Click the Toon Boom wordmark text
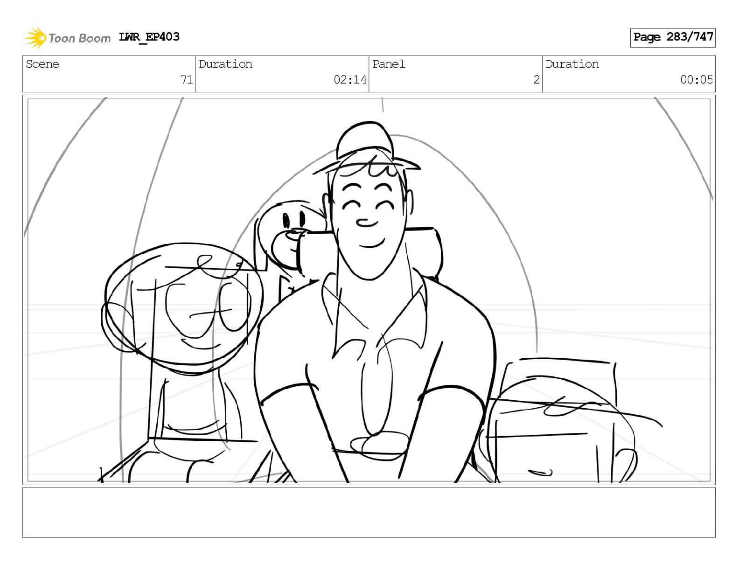The height and width of the screenshot is (571, 739). click(79, 38)
